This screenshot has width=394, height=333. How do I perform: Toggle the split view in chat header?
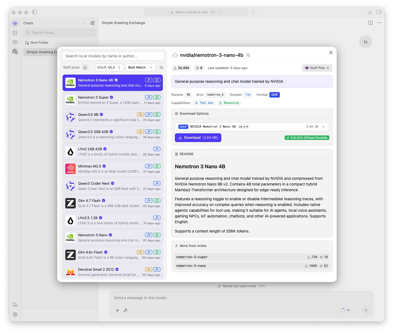(x=371, y=23)
